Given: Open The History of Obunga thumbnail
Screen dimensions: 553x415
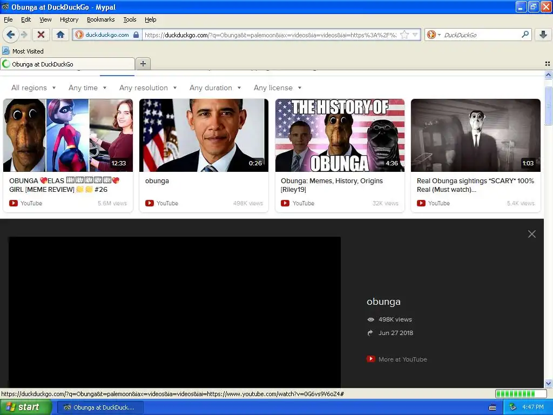Looking at the screenshot, I should click(340, 135).
